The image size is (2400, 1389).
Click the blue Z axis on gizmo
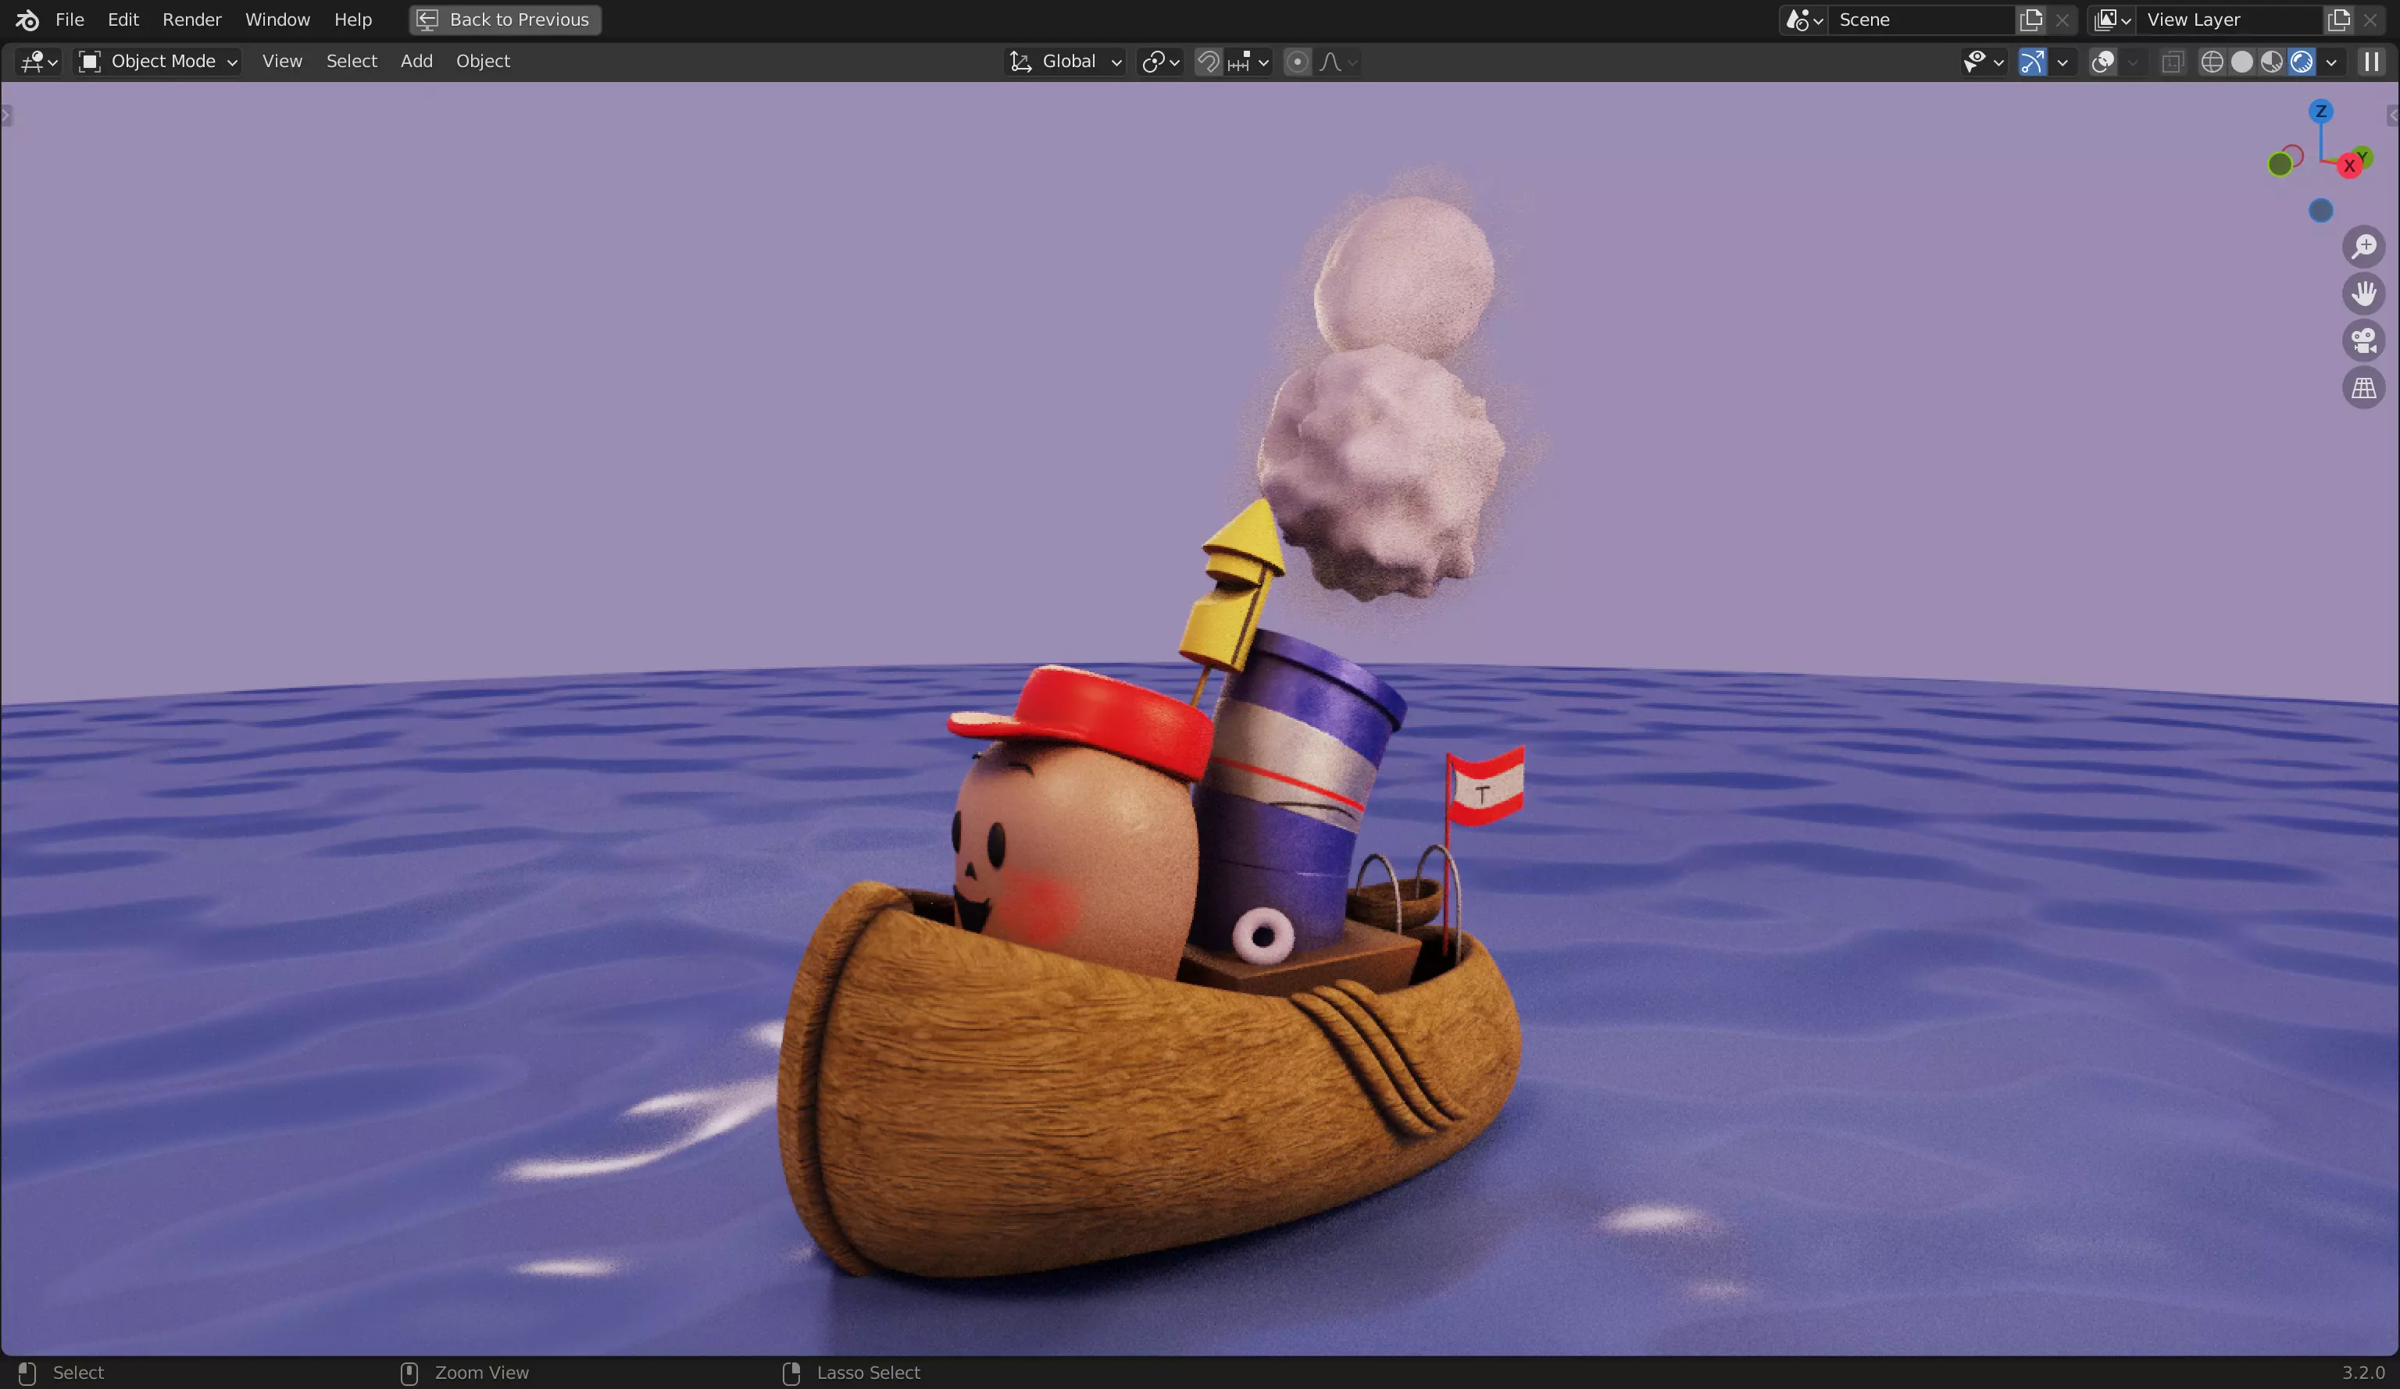click(x=2320, y=112)
